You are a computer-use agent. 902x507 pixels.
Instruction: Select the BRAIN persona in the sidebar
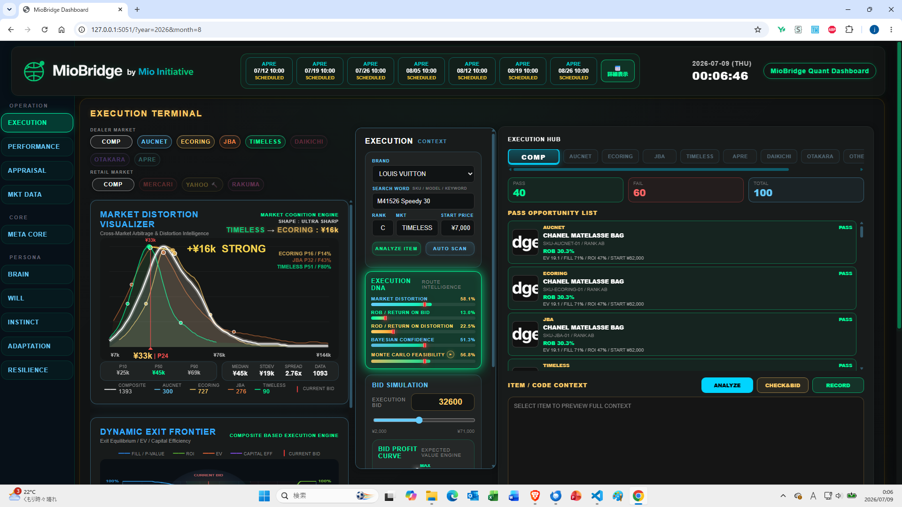point(37,274)
